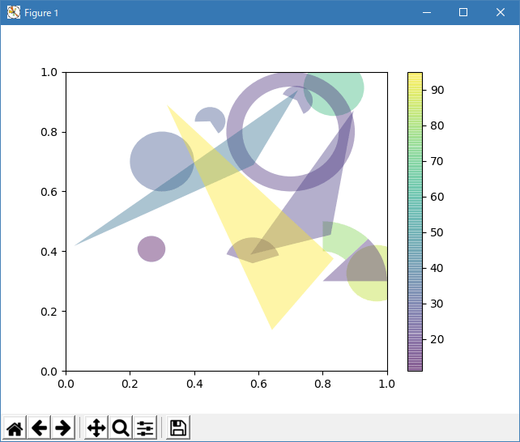This screenshot has height=442, width=520.
Task: Reset the plot to the original view (Home)
Action: [15, 427]
